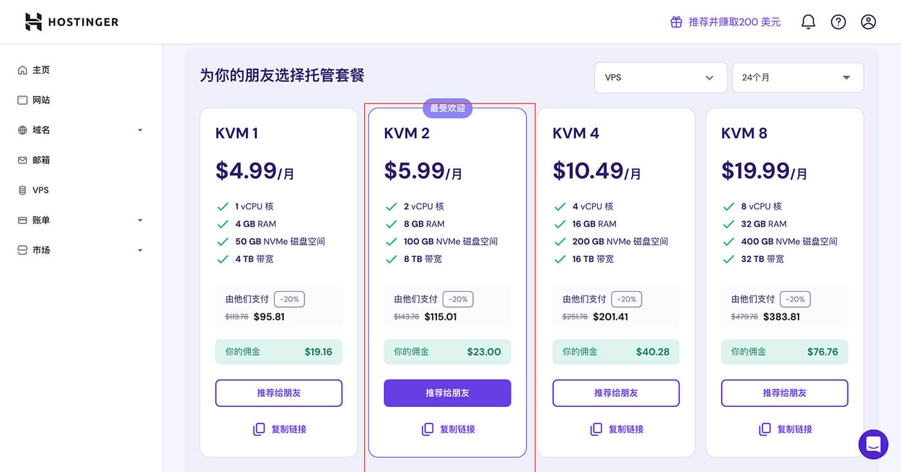
Task: Click the struck-through $143.76 price
Action: pos(407,317)
